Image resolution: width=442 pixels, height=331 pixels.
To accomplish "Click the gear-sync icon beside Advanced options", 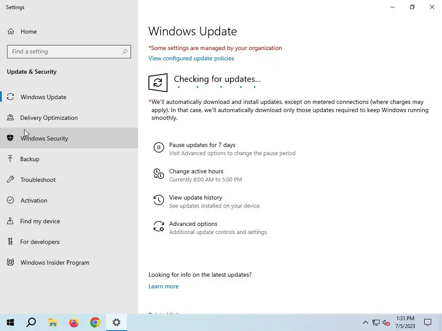I will (159, 226).
